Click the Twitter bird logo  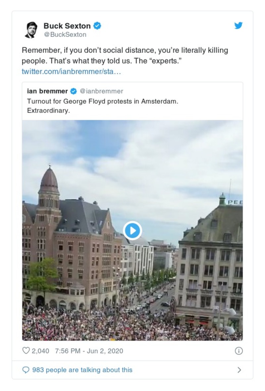tap(238, 26)
